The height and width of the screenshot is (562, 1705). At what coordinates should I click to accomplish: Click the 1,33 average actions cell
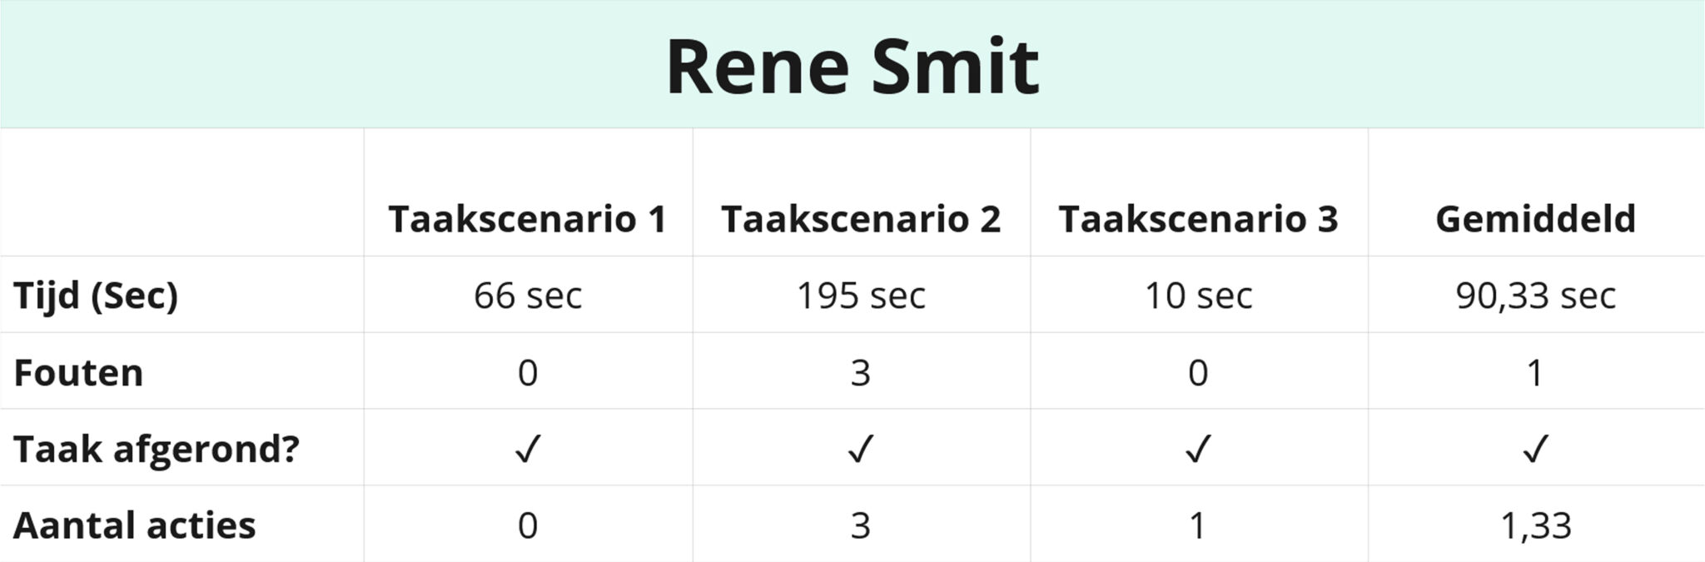pos(1535,525)
